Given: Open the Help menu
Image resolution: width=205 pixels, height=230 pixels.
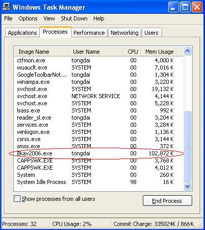Looking at the screenshot, I should tap(98, 18).
